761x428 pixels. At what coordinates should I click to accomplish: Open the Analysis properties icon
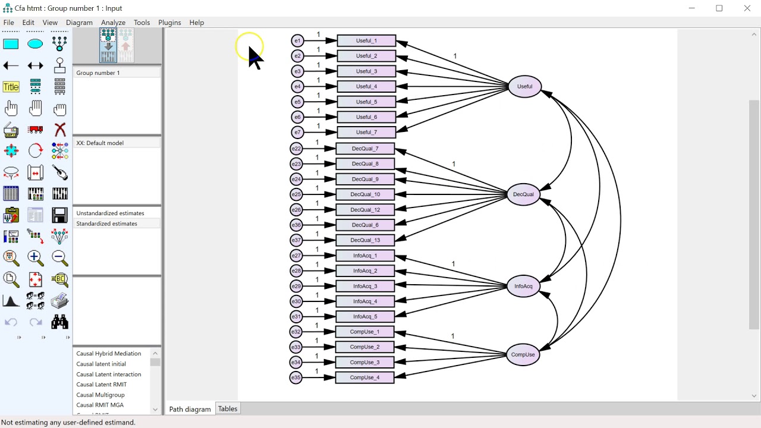[x=35, y=194]
